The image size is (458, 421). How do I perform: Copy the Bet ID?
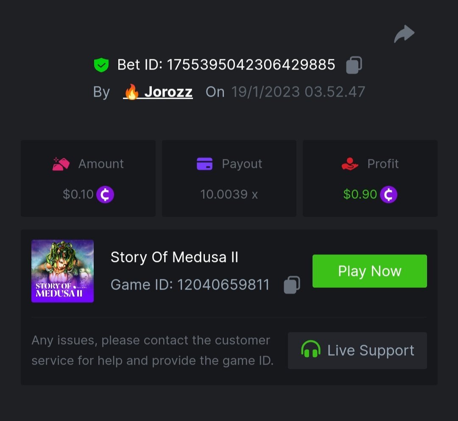tap(354, 65)
